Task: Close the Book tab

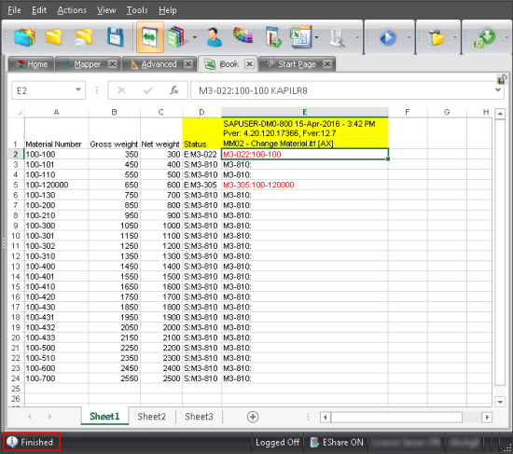Action: tap(249, 63)
